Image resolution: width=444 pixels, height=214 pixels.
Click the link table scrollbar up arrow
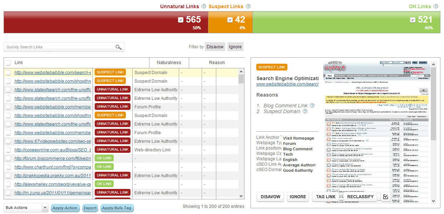[241, 71]
